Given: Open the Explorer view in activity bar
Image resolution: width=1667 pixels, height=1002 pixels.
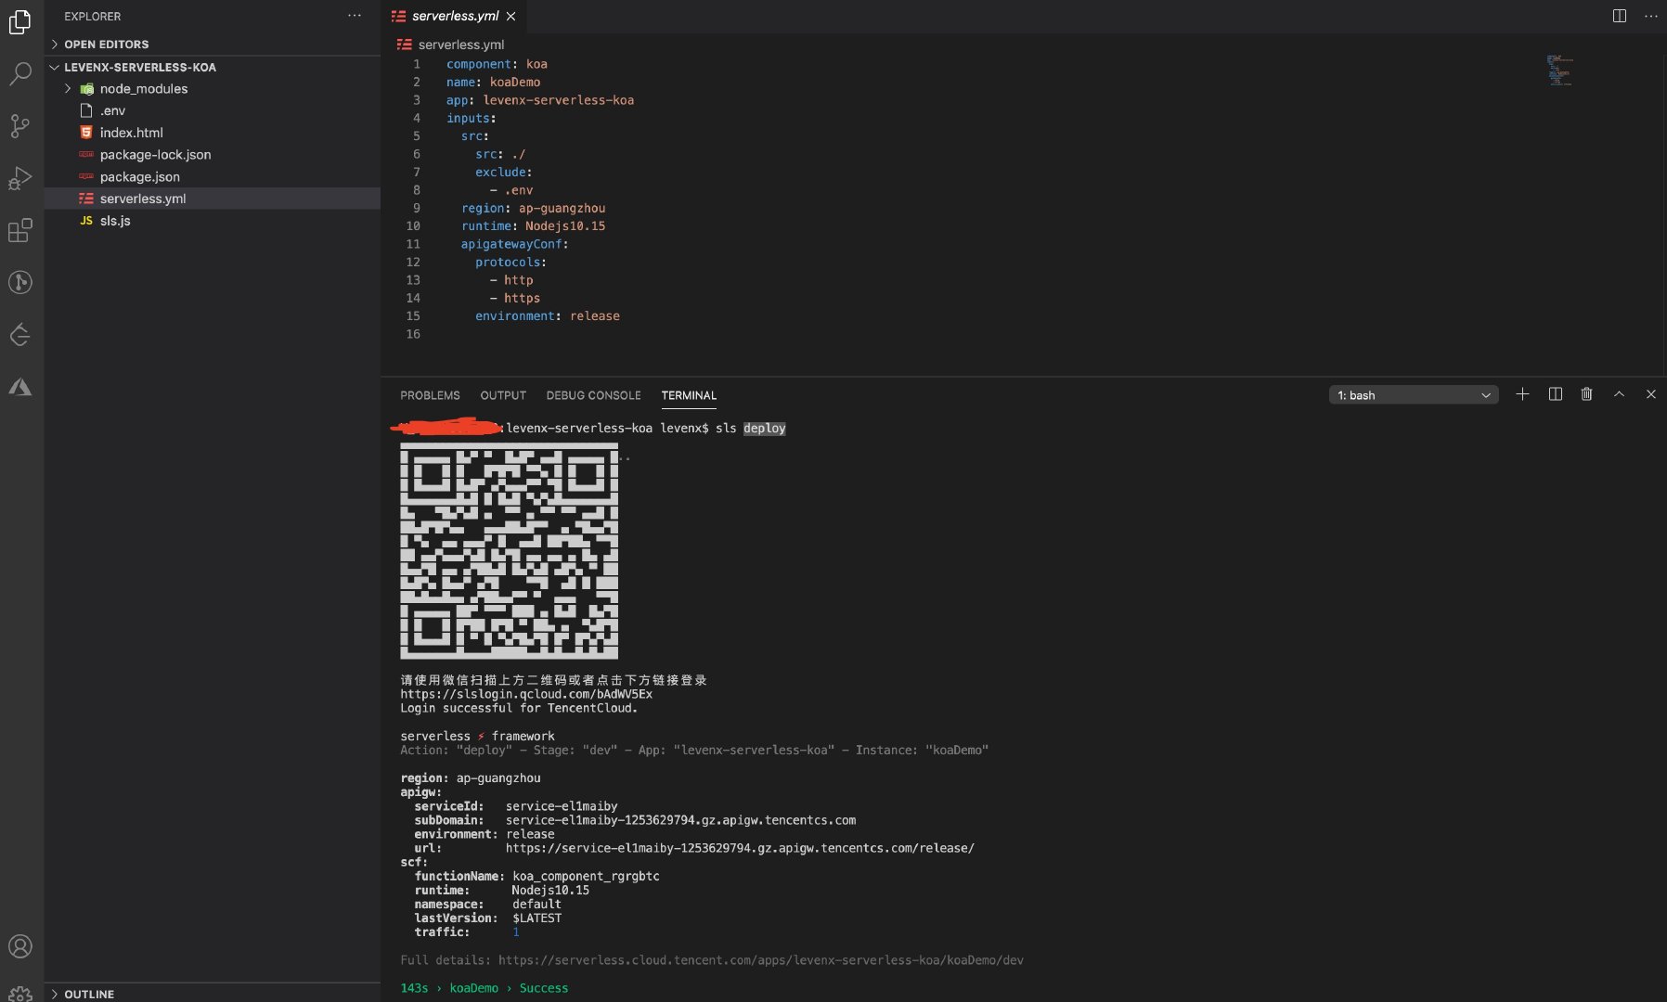Looking at the screenshot, I should (x=20, y=21).
